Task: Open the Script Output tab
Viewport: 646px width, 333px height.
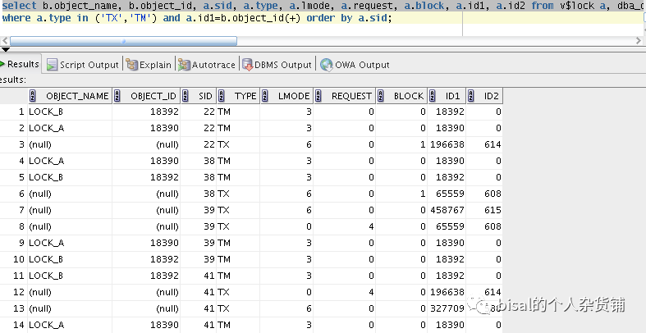Action: coord(89,65)
